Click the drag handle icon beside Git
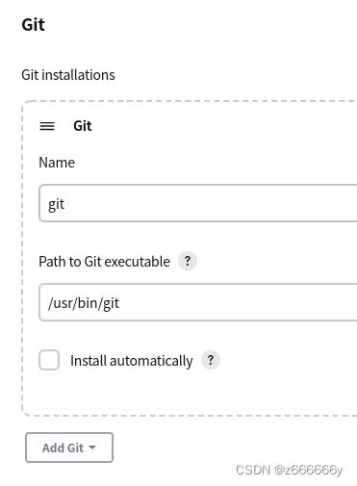This screenshot has width=357, height=486. point(47,126)
